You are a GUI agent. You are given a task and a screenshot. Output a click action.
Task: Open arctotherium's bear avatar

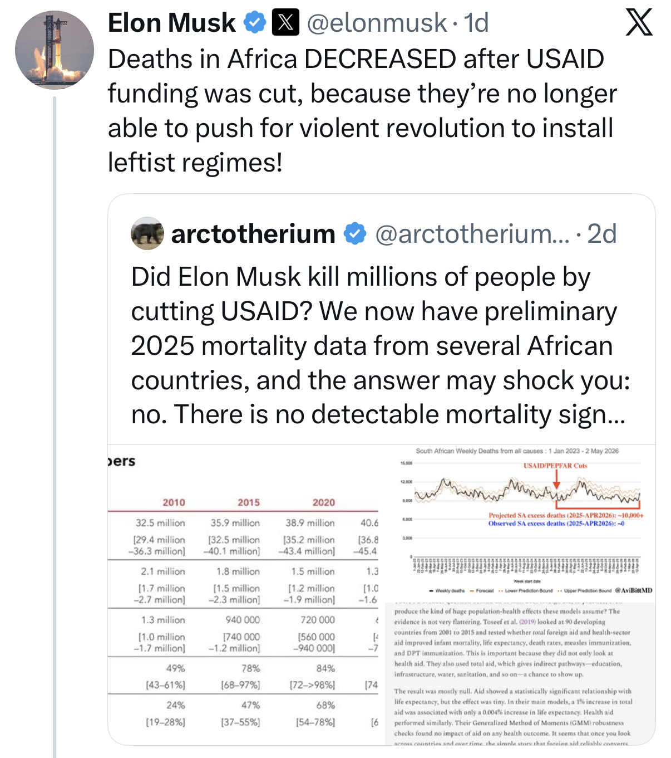147,233
